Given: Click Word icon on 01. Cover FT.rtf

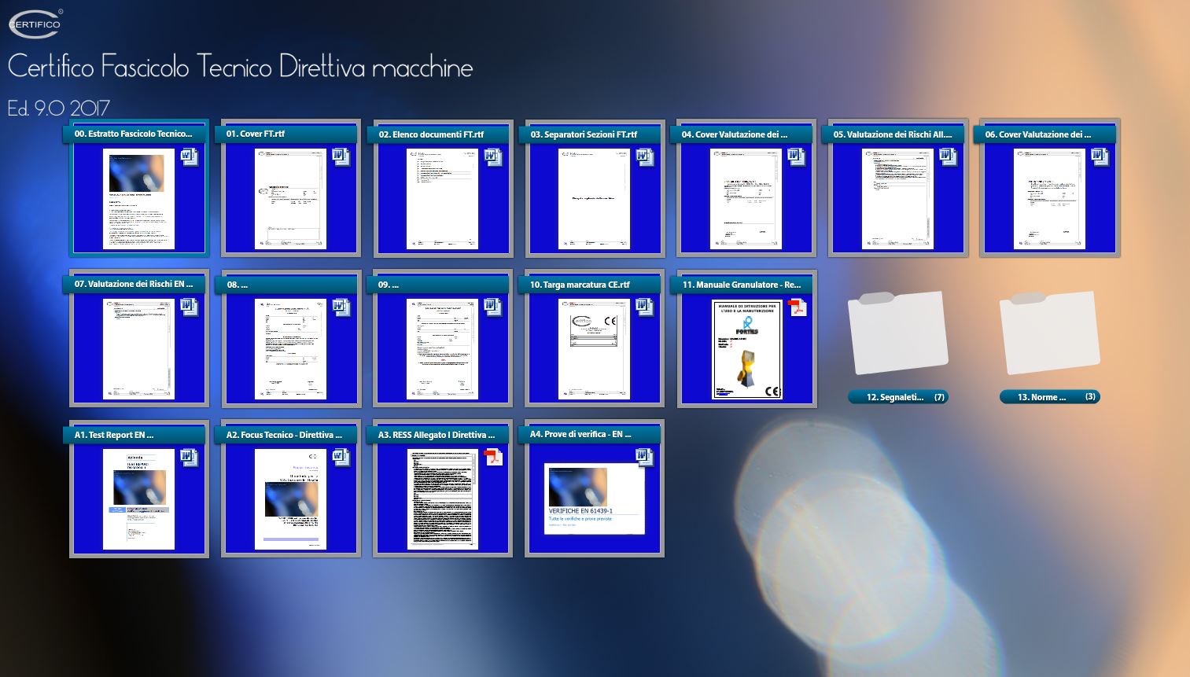Looking at the screenshot, I should [341, 156].
